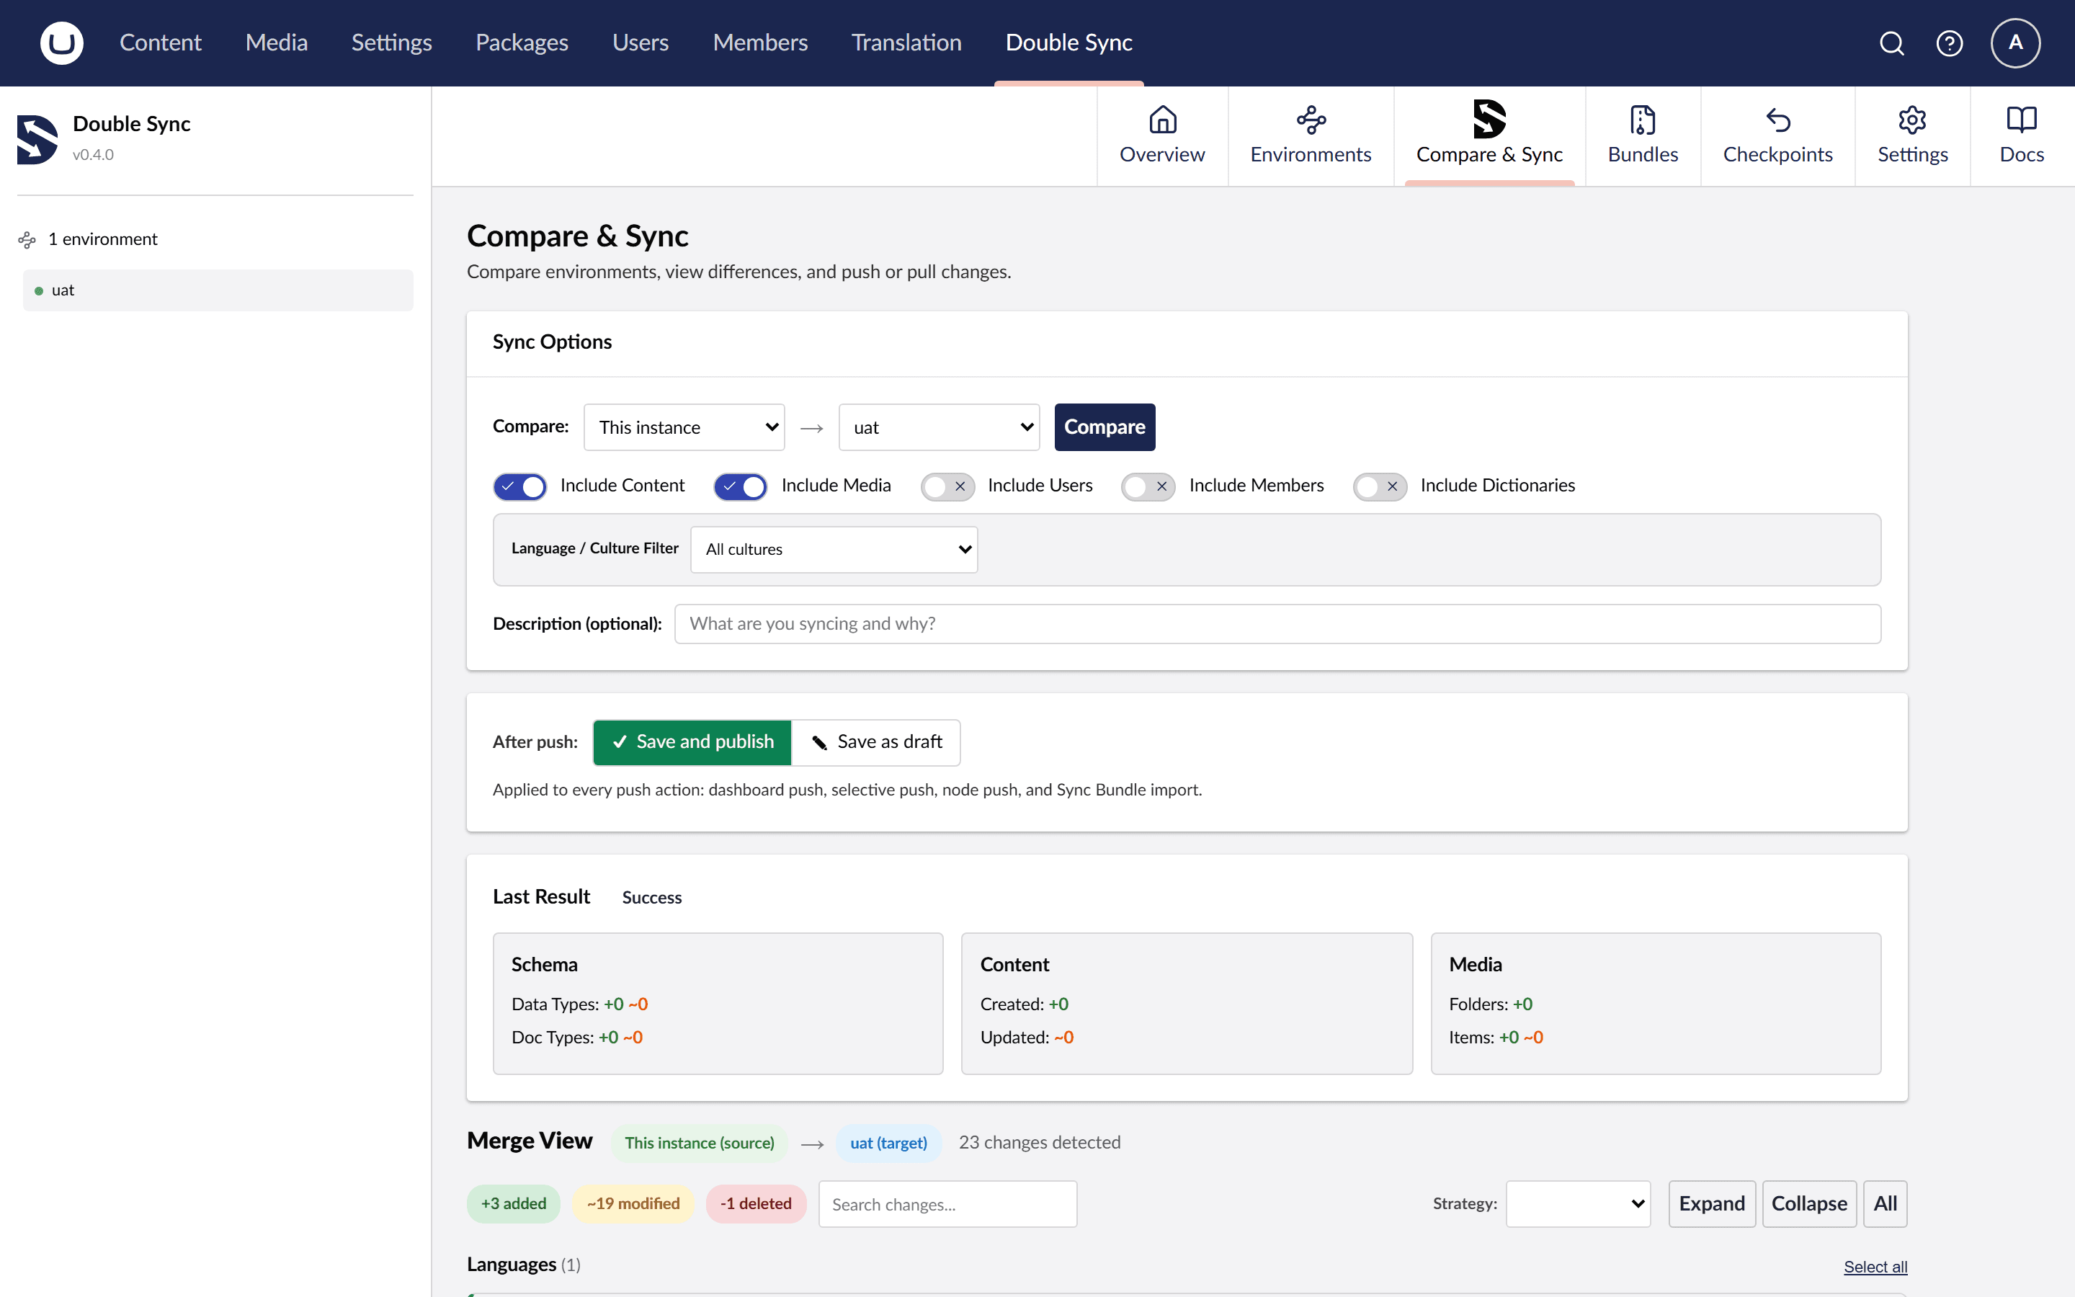The height and width of the screenshot is (1297, 2075).
Task: Open the Users section
Action: [641, 43]
